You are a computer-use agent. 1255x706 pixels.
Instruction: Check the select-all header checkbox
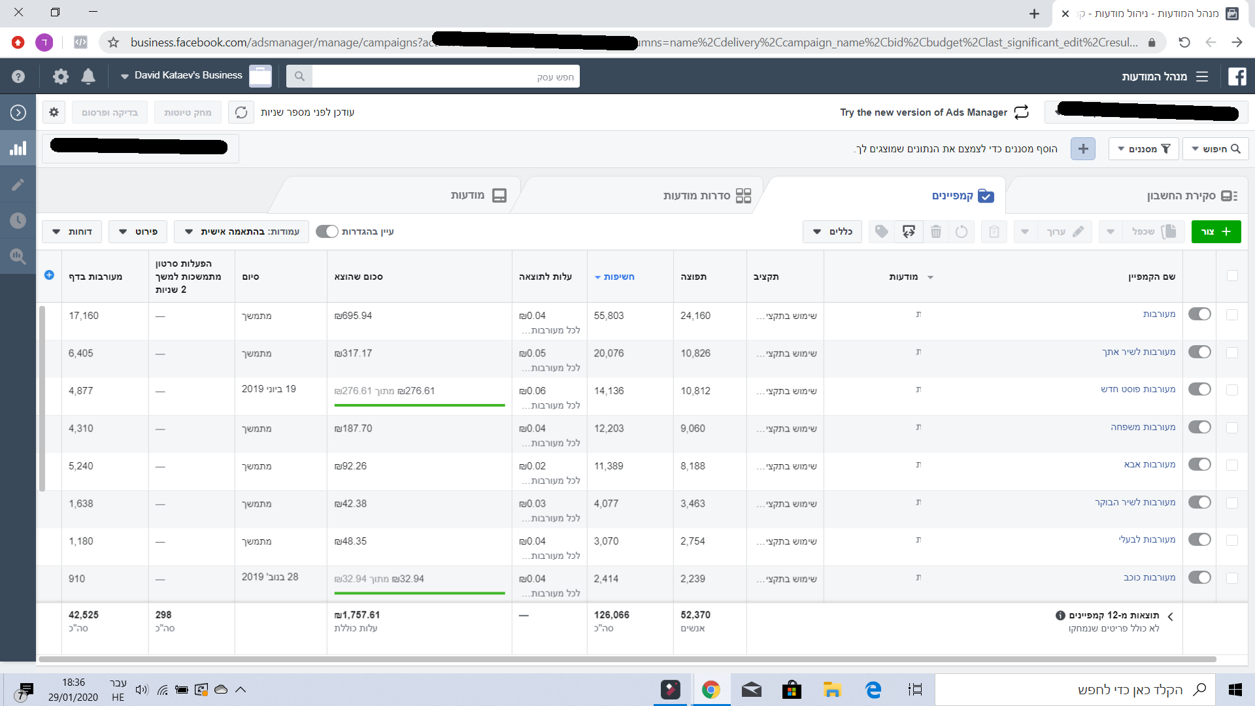point(1232,276)
